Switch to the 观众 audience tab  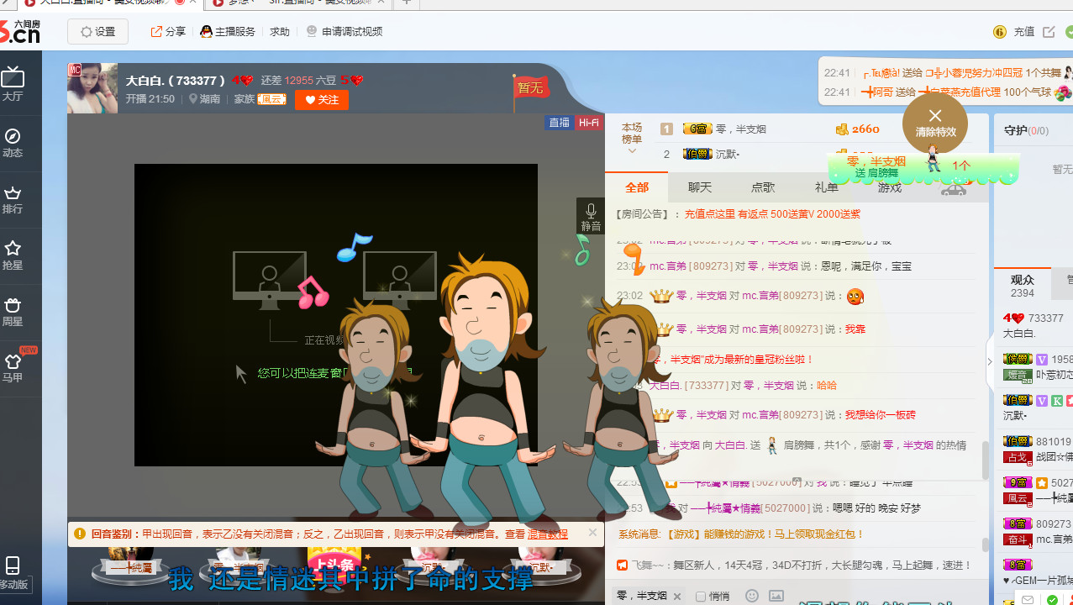click(1023, 285)
